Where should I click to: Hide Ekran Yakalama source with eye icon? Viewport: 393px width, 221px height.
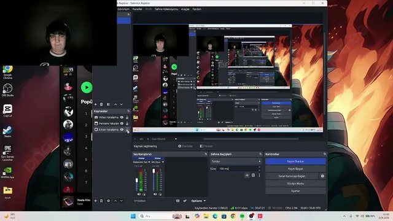(x=122, y=130)
